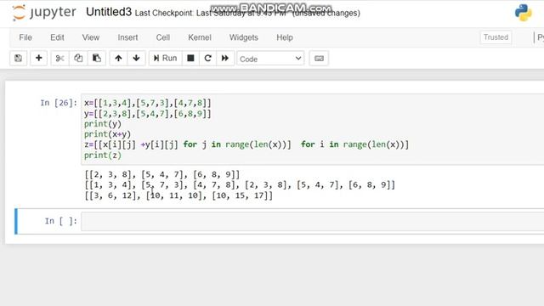Viewport: 544px width, 306px height.
Task: Click output line starting [[1, 3, 4], [5, 7, 3]
Action: [x=240, y=185]
